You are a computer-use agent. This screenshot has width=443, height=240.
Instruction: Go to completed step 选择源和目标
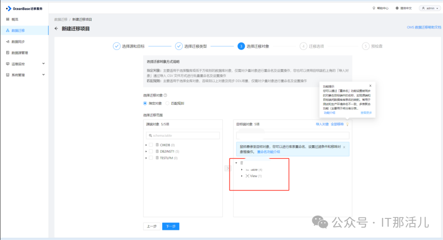129,46
